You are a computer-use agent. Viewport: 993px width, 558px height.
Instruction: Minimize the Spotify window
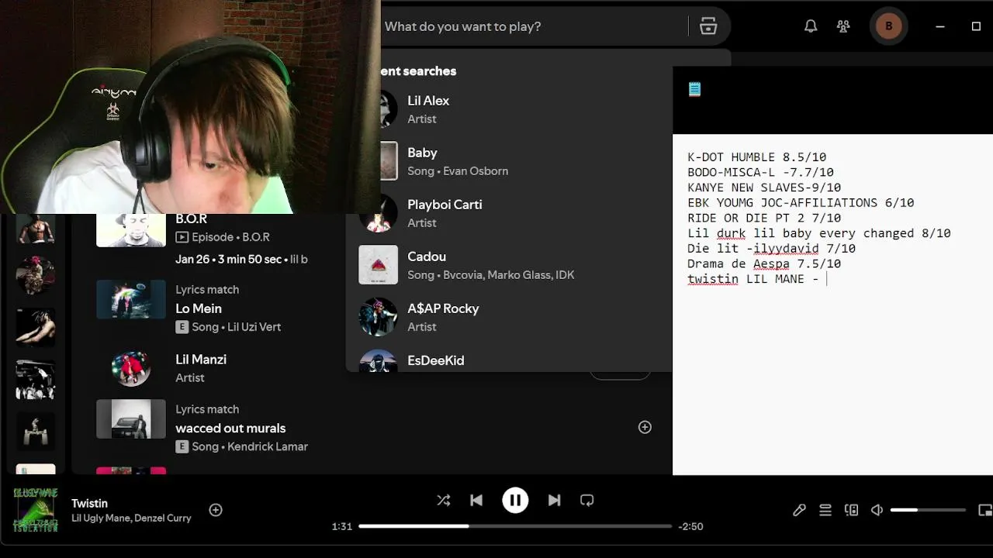[940, 26]
